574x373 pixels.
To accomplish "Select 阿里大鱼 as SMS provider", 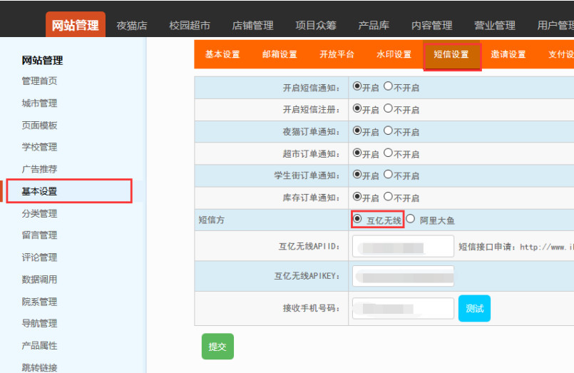I will coord(411,219).
